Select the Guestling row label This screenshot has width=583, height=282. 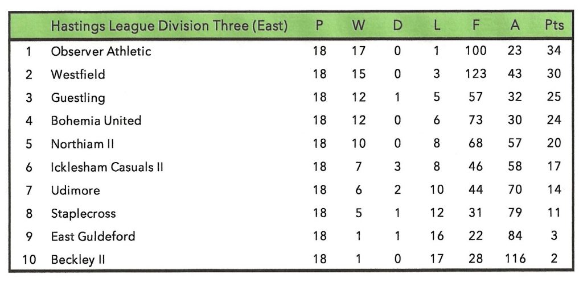pos(78,98)
